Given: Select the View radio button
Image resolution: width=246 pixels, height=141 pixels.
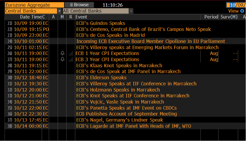Looking at the screenshot, I should coord(242,11).
